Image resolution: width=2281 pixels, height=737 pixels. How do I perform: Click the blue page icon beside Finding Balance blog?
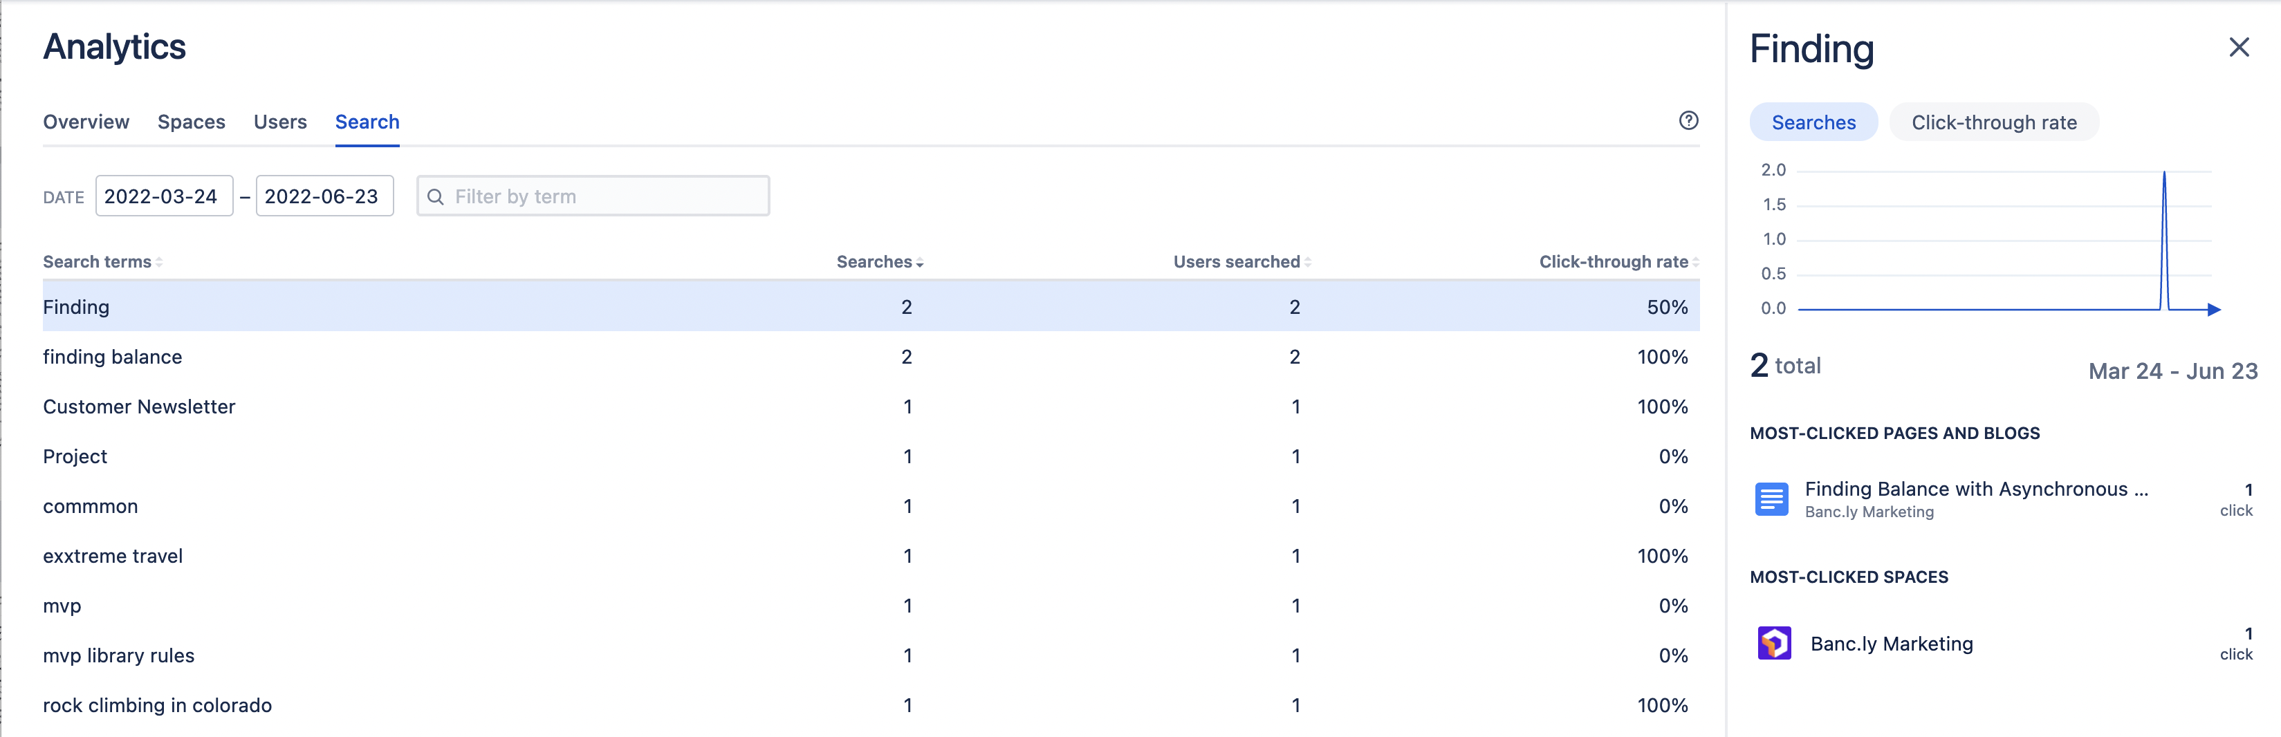point(1771,499)
